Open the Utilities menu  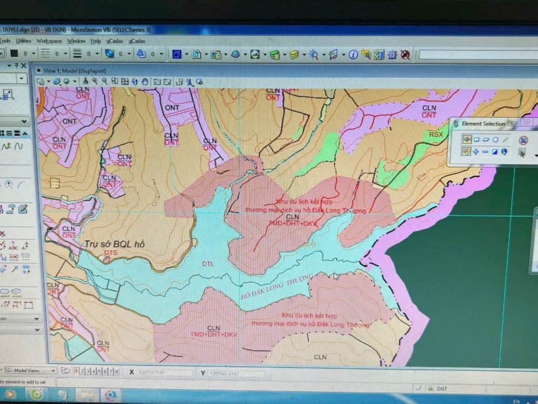[23, 41]
